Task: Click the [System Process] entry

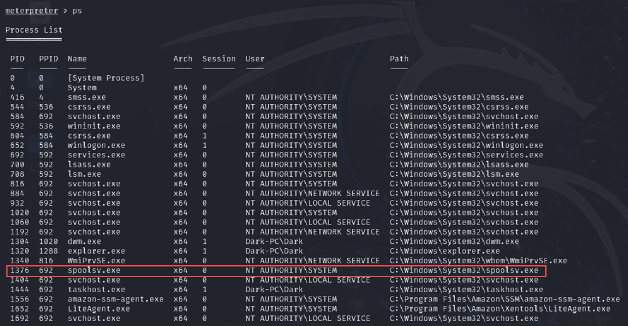Action: click(106, 78)
